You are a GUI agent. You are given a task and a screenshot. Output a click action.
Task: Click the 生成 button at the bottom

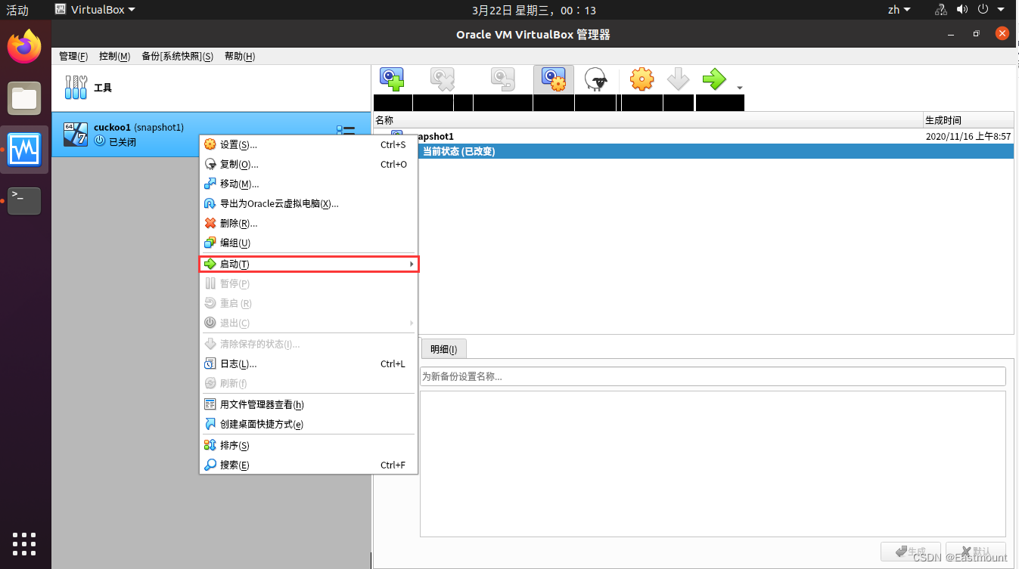pyautogui.click(x=911, y=552)
